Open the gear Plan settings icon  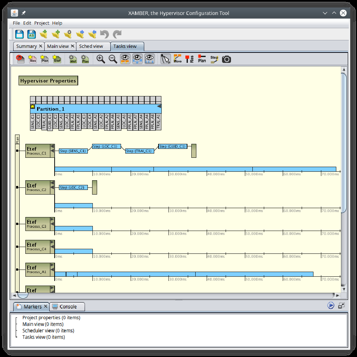pyautogui.click(x=85, y=59)
